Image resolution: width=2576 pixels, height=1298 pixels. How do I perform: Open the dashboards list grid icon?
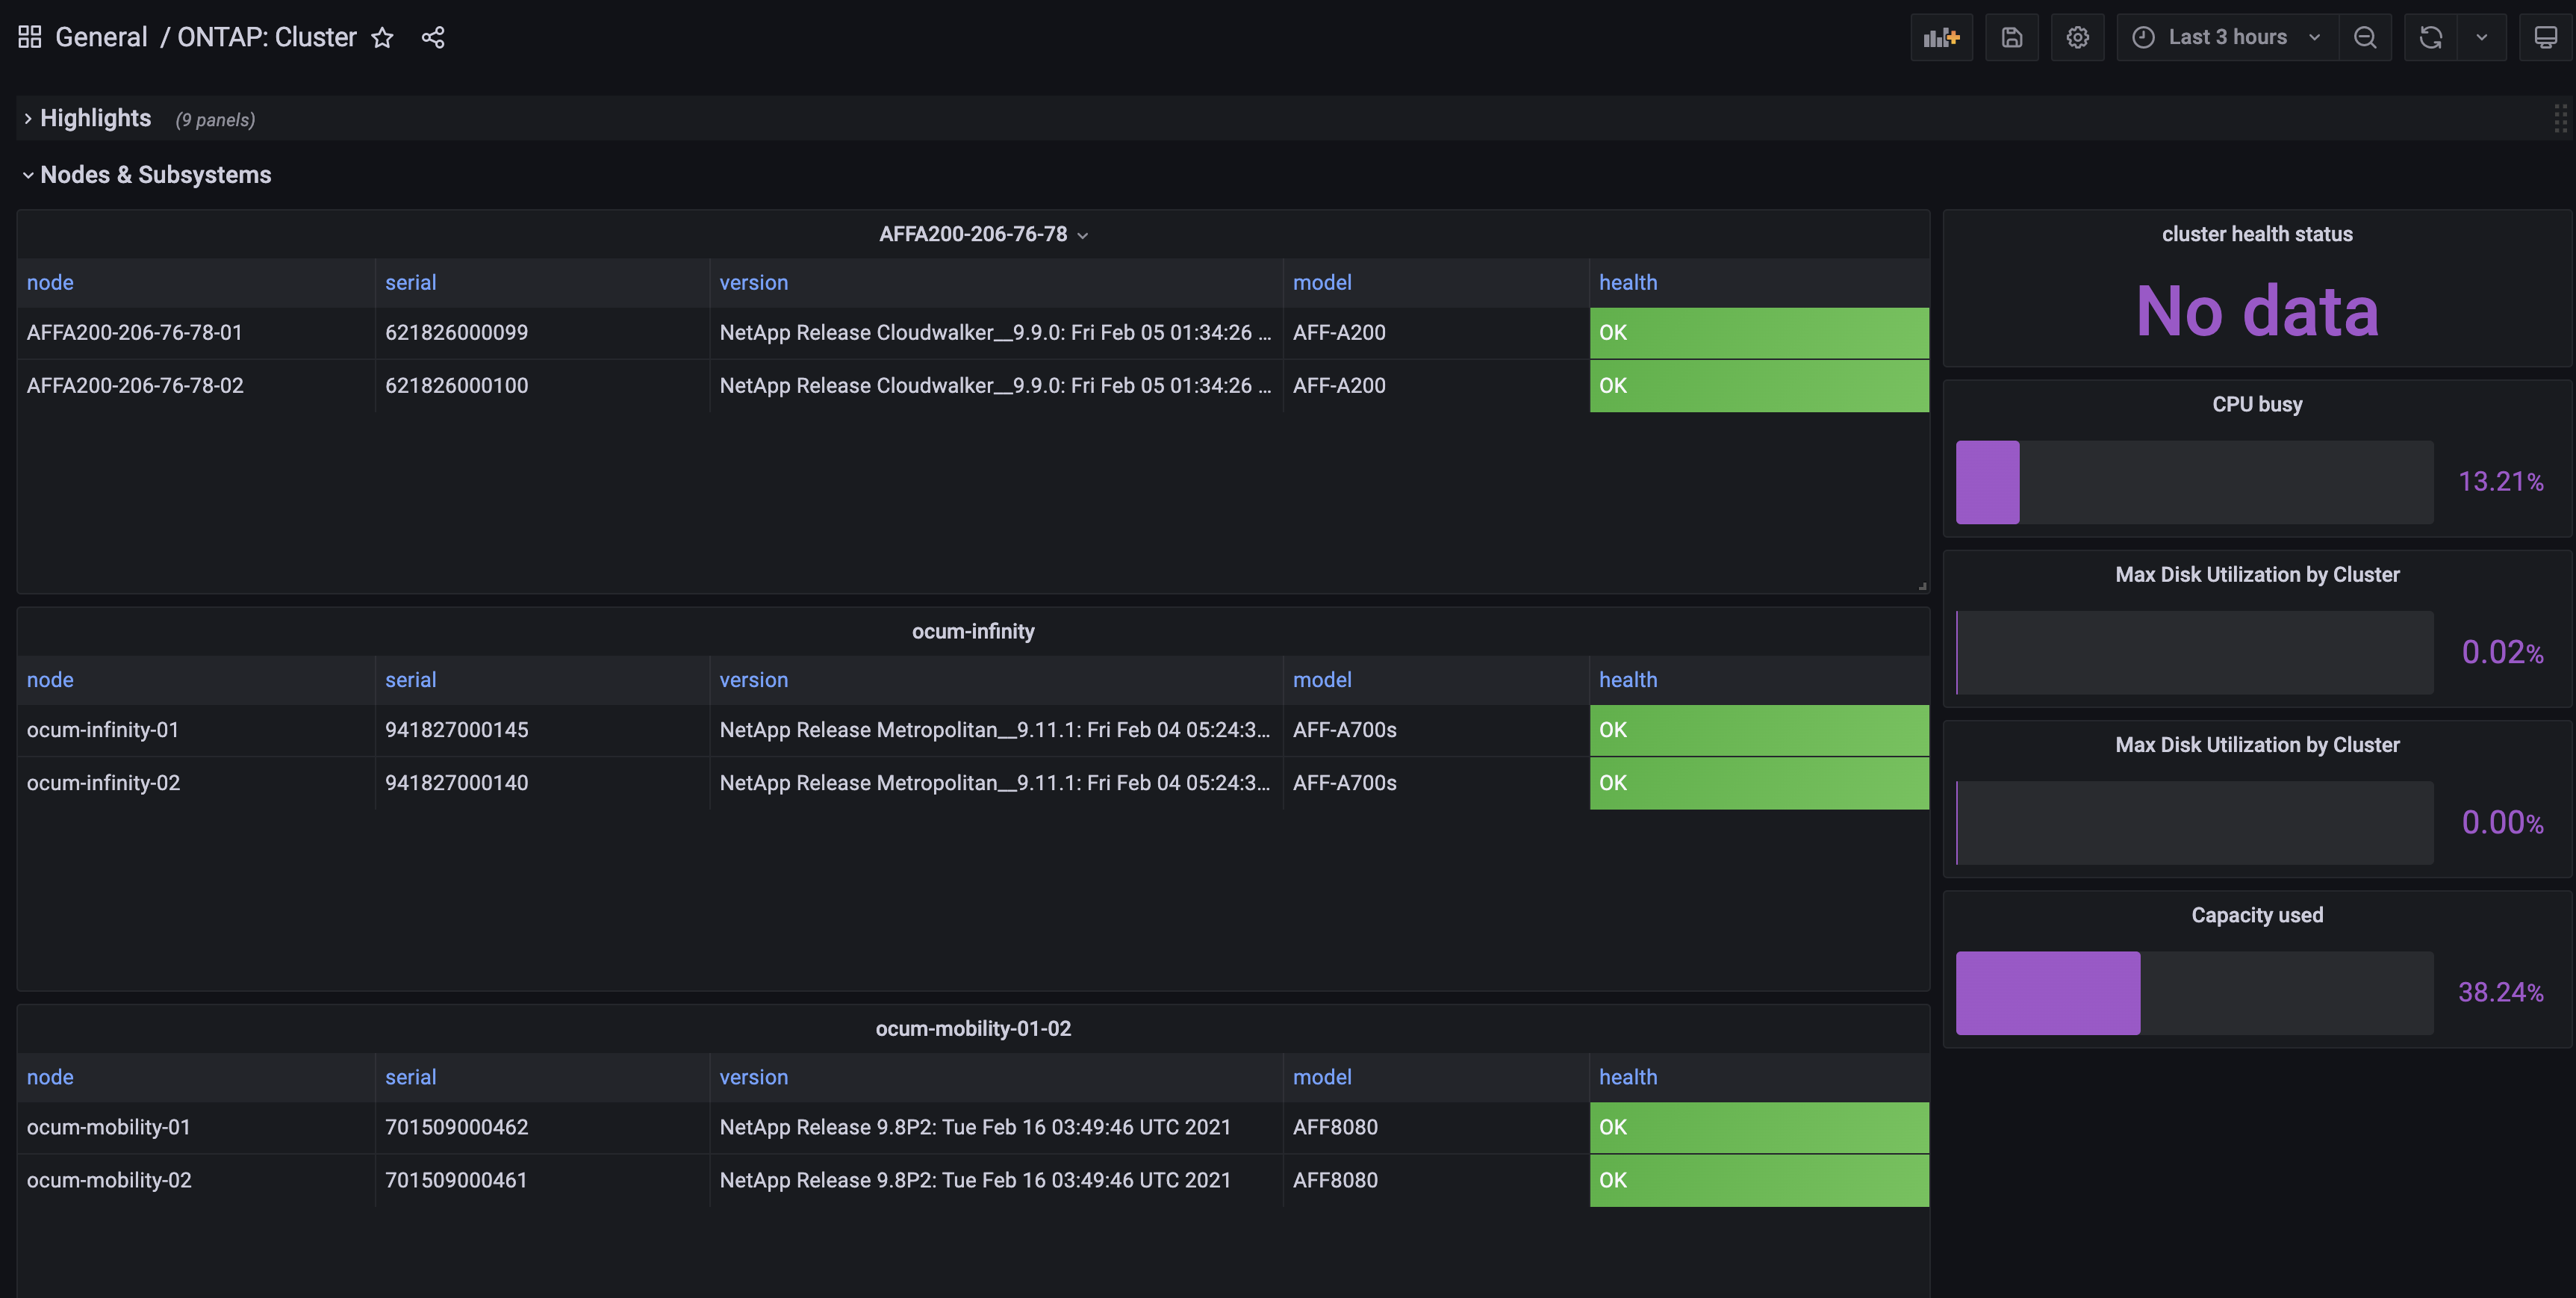(x=28, y=36)
